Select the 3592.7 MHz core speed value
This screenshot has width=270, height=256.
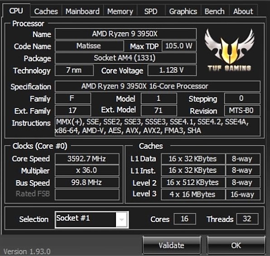tap(87, 158)
